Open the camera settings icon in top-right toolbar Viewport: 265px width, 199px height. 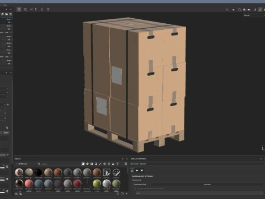pyautogui.click(x=249, y=9)
